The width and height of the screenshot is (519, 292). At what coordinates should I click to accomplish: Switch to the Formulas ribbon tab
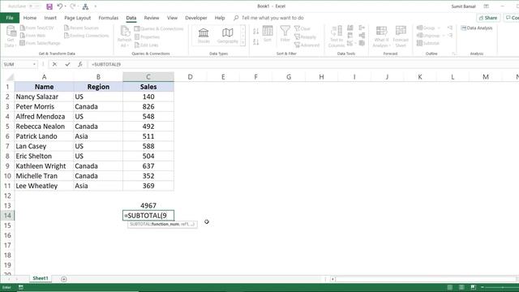click(x=108, y=18)
